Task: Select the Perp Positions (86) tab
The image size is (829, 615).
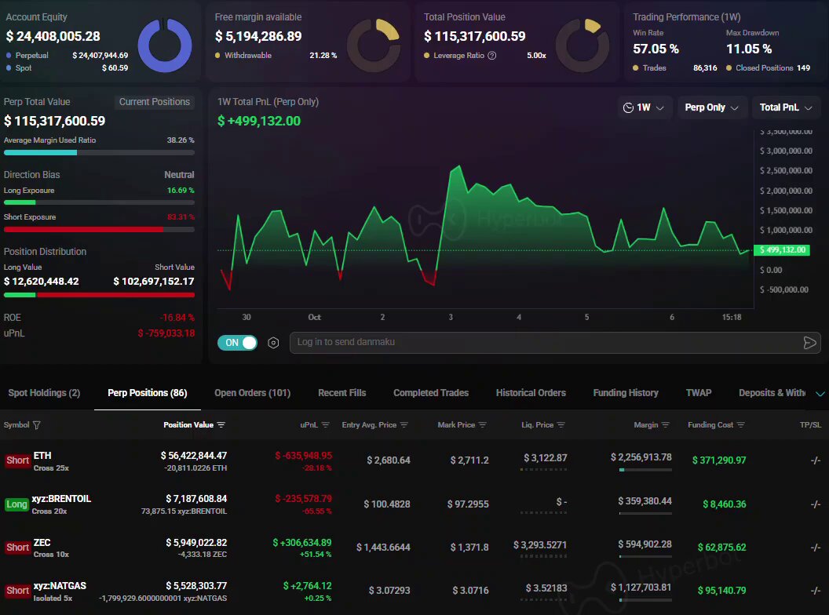Action: point(148,393)
